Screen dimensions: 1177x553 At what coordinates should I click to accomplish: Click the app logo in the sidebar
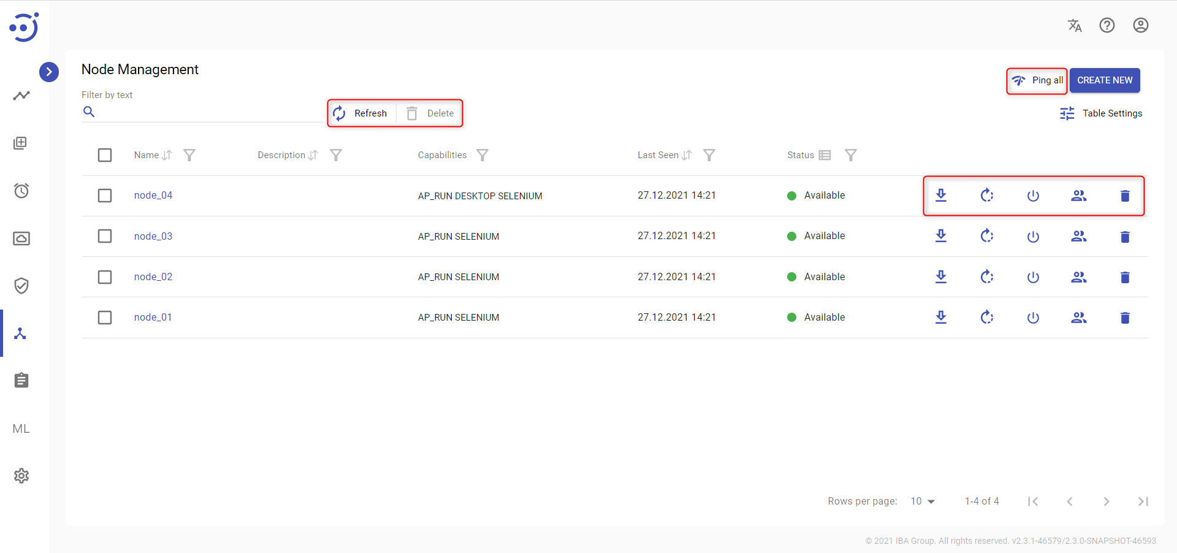click(x=24, y=27)
